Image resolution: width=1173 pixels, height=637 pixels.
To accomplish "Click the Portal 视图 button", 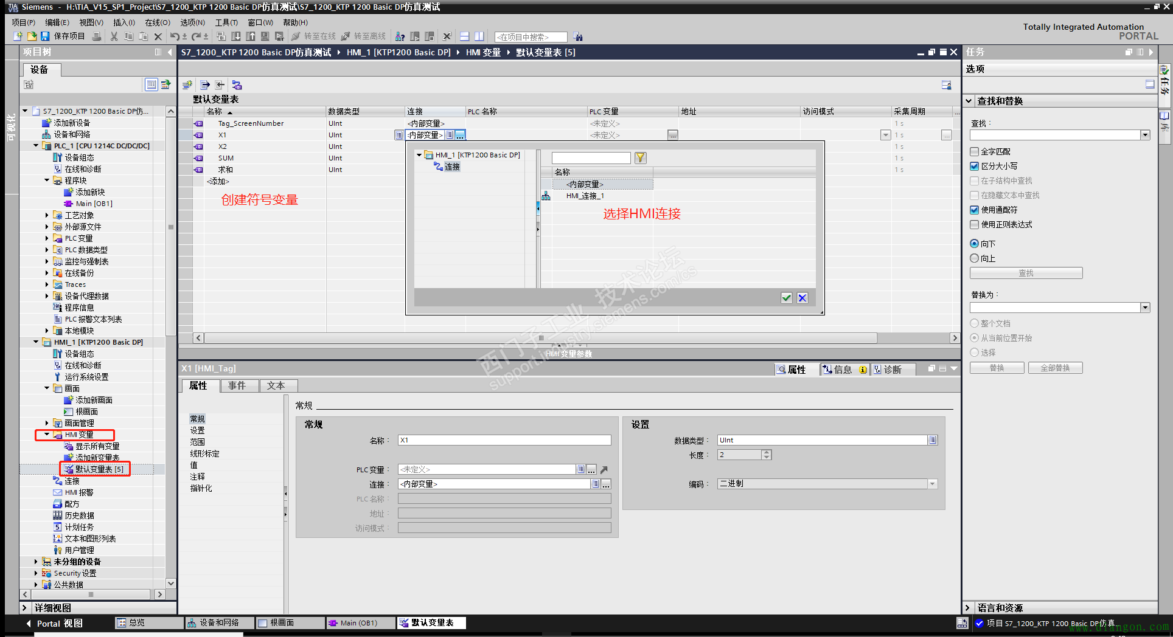I will click(55, 623).
